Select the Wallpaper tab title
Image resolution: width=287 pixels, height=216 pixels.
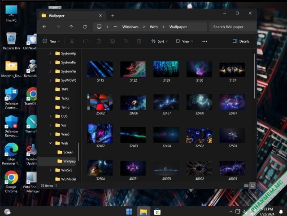57,16
